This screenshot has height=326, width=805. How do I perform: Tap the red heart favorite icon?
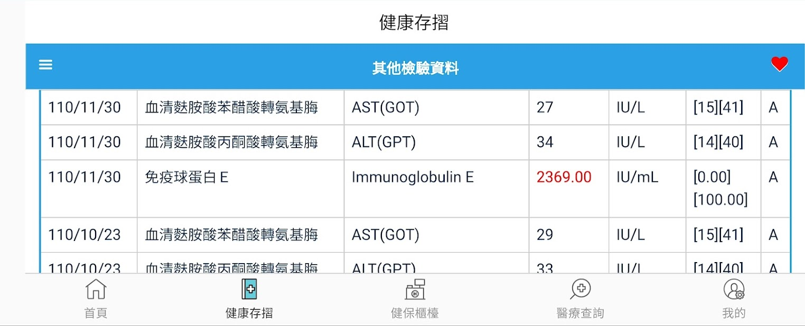click(x=779, y=64)
